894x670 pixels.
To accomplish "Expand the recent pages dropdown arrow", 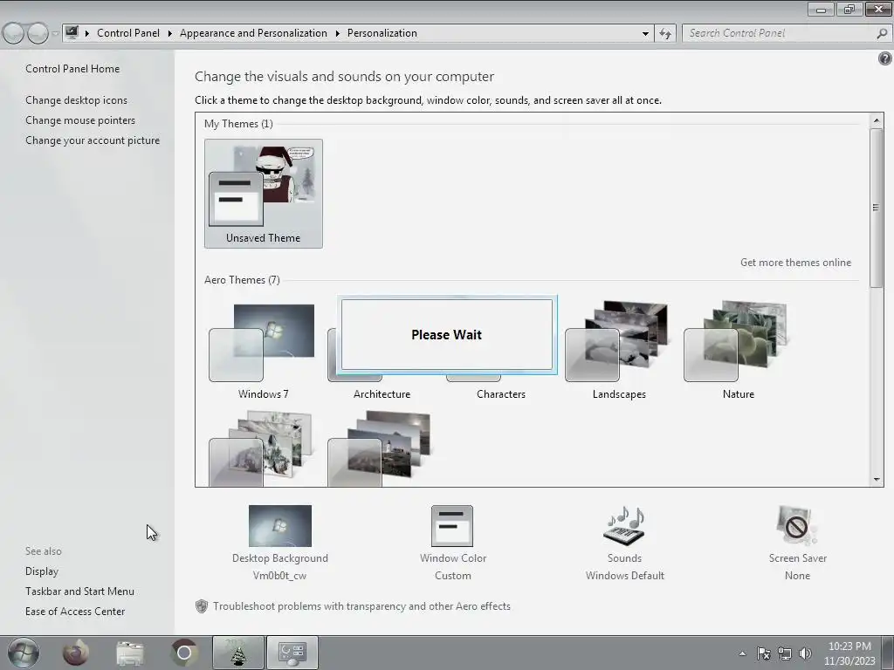I will click(55, 34).
